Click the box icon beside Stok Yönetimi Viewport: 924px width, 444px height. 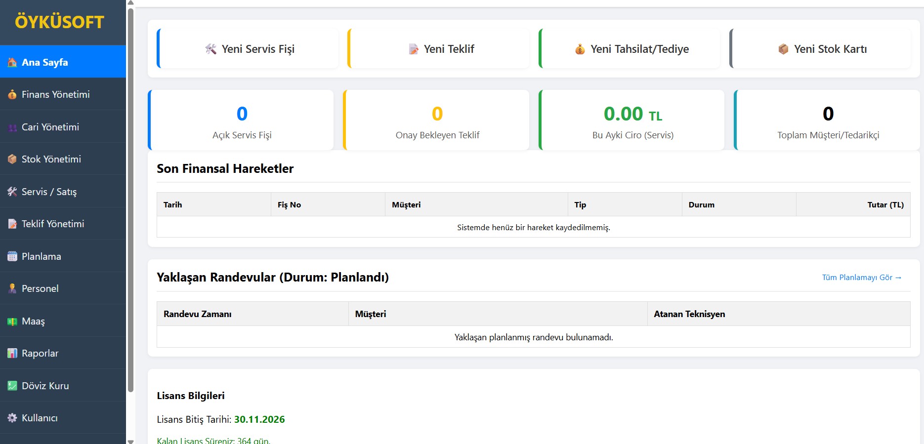tap(12, 160)
